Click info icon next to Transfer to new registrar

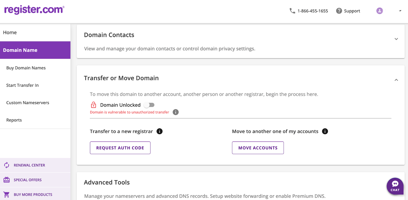(160, 131)
